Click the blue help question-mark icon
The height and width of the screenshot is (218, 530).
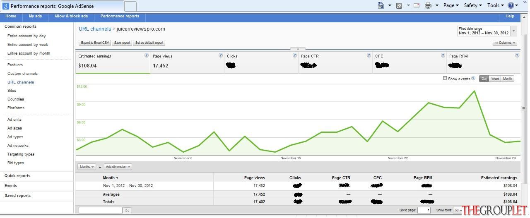[511, 5]
